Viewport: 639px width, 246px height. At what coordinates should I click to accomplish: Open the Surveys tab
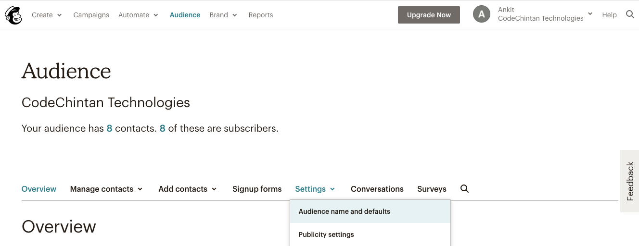[432, 189]
